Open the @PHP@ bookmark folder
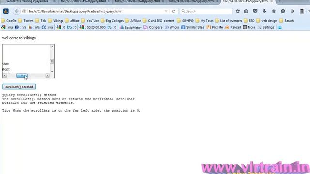310x174 pixels. [186, 21]
